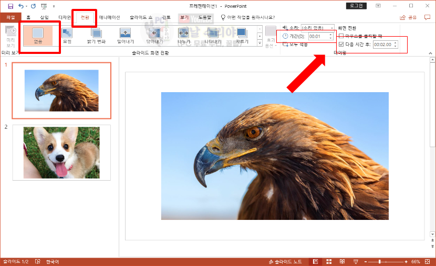This screenshot has height=266, width=436.
Task: Switch to the 홈 ribbon tab
Action: [28, 17]
